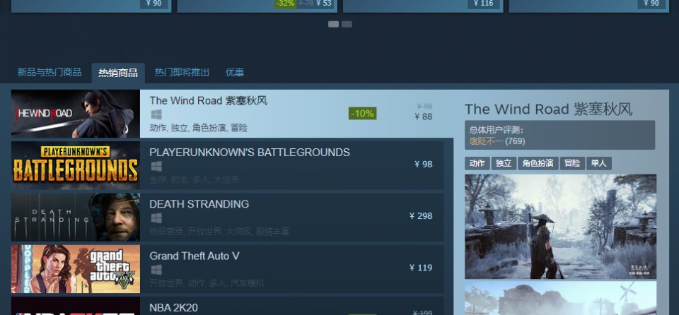Click Windows platform icon under PLAYERUNKNOWN'S BATTLEGROUNDS
Image resolution: width=679 pixels, height=315 pixels.
click(156, 166)
